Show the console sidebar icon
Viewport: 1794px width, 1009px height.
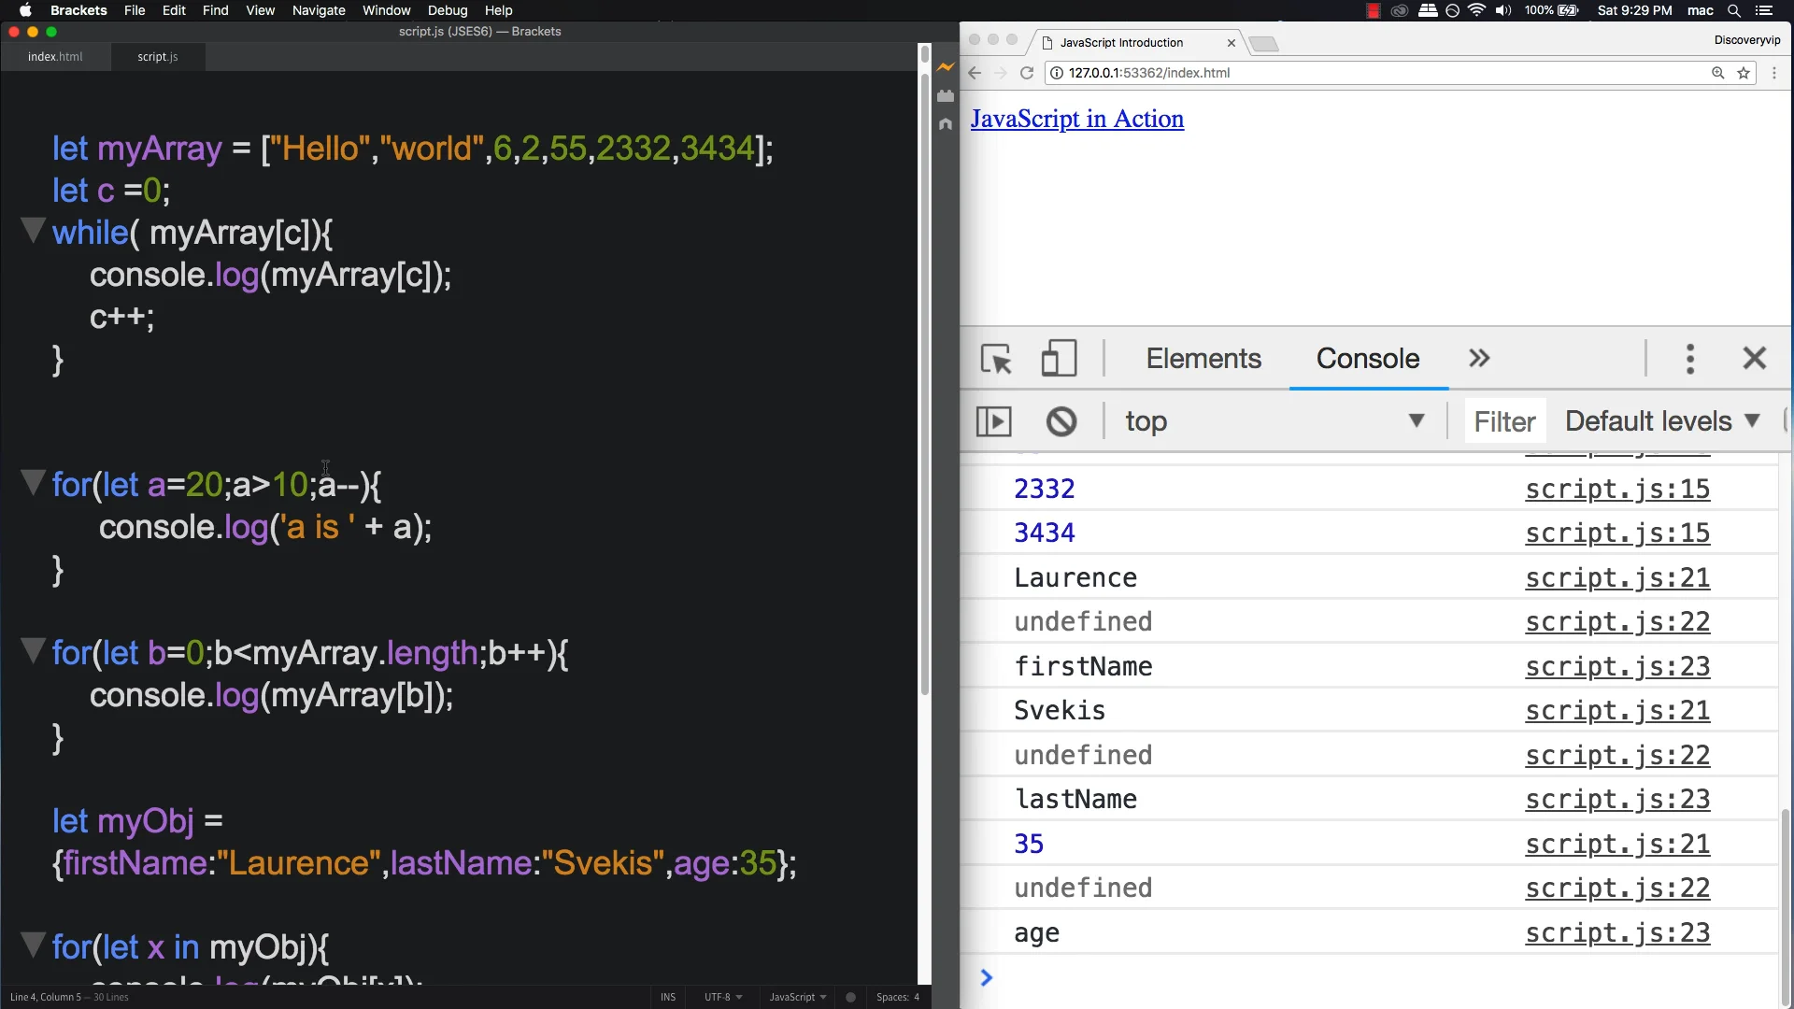tap(993, 421)
